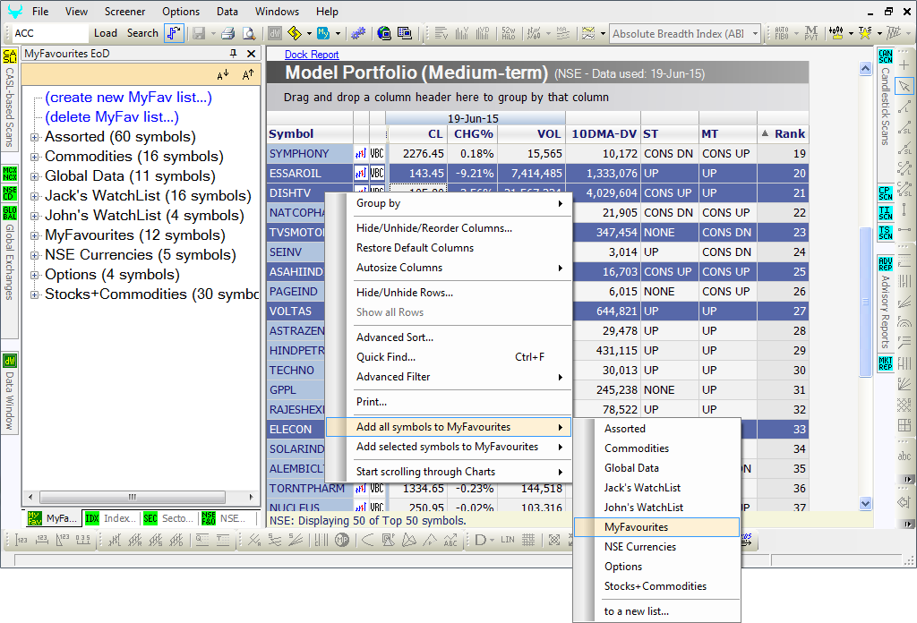Toggle the highlighted music-note toolbar button
The height and width of the screenshot is (623, 917).
tap(174, 33)
